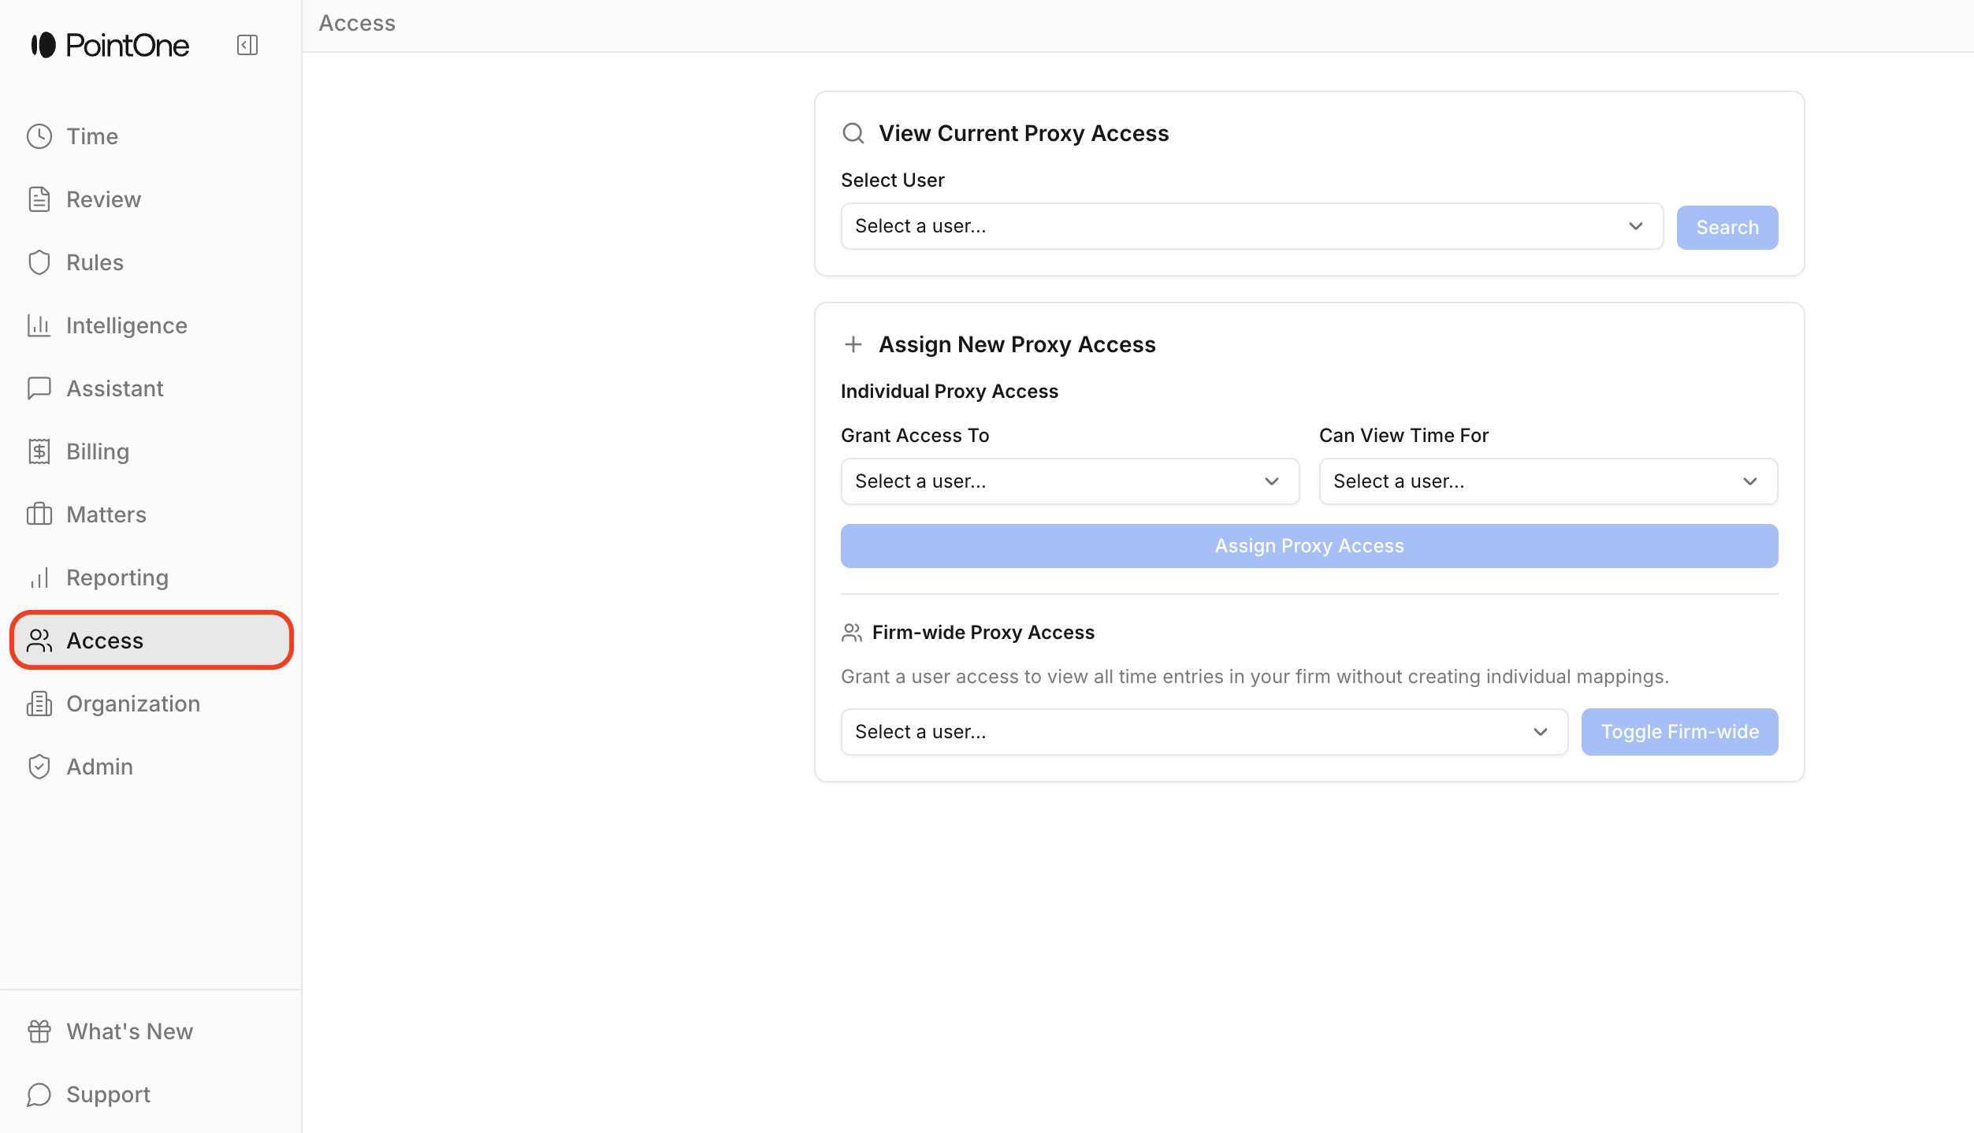Open the Grant Access To user dropdown
The width and height of the screenshot is (1974, 1133).
1069,481
